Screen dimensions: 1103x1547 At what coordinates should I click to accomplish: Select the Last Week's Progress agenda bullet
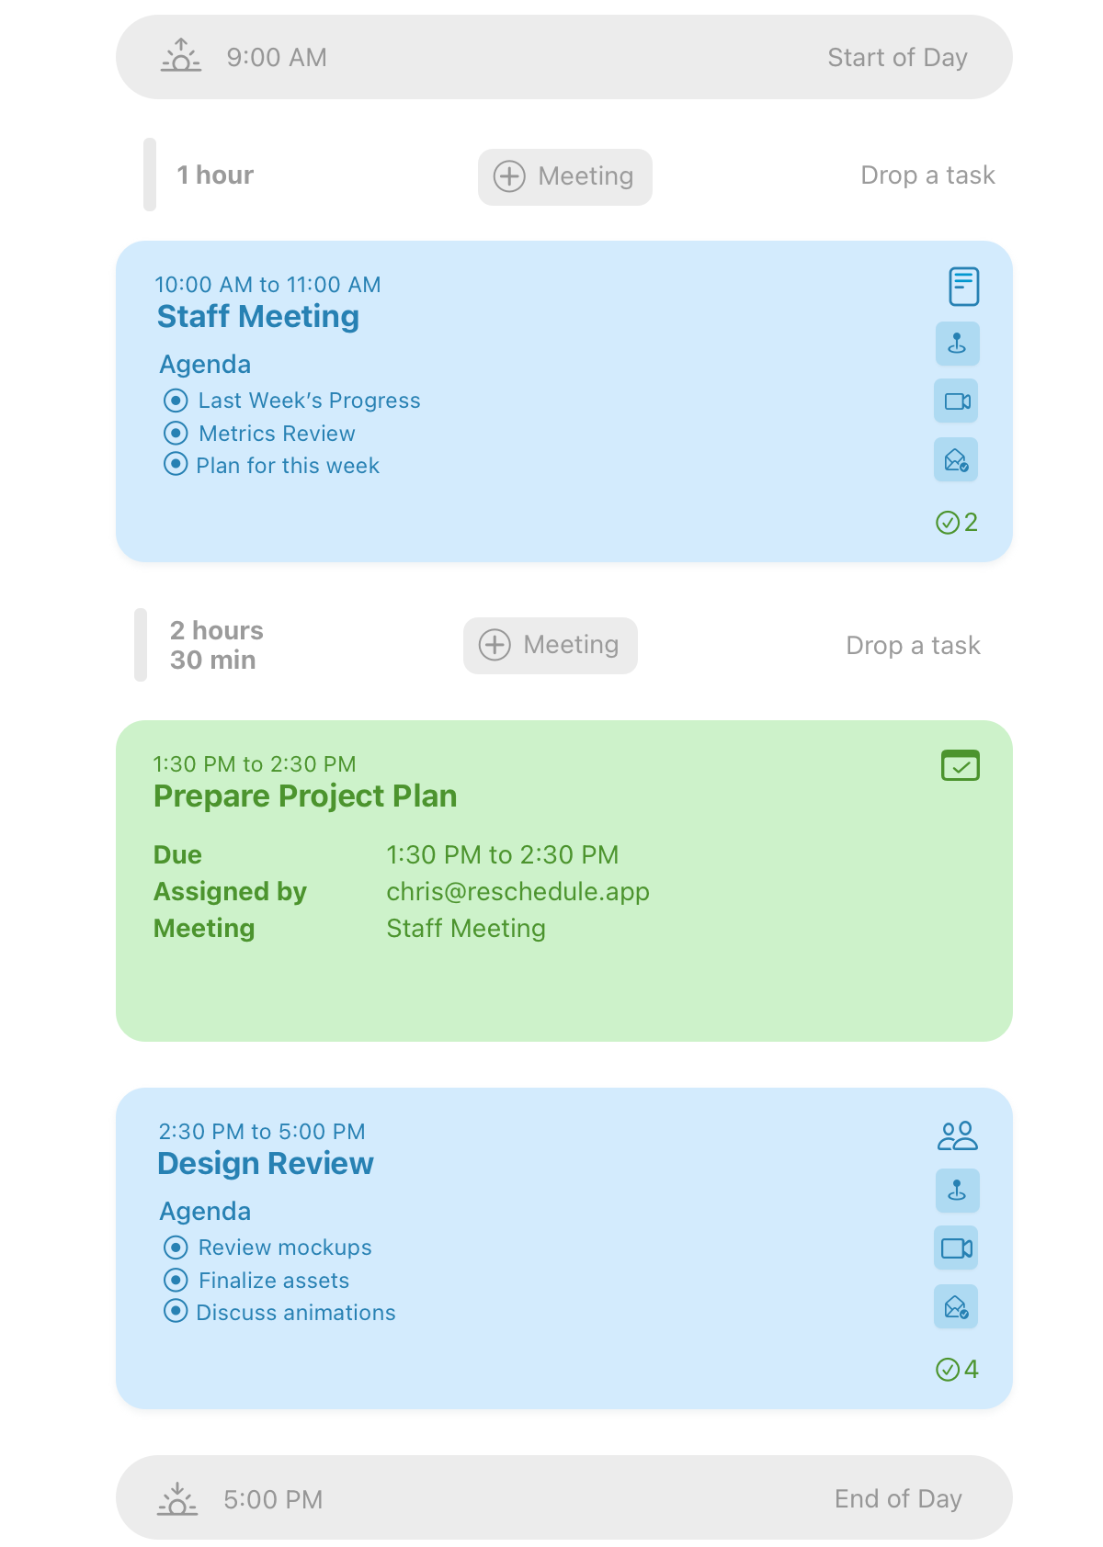tap(176, 401)
